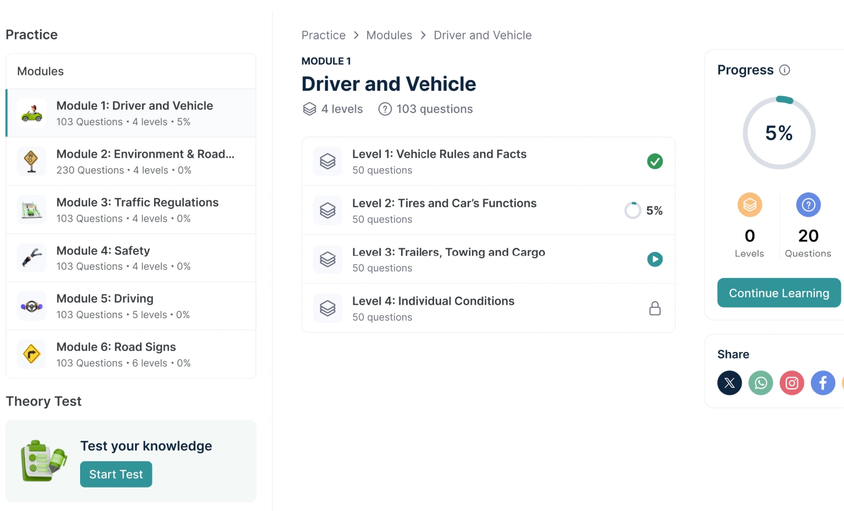Go to Modules in the breadcrumb

coord(389,36)
